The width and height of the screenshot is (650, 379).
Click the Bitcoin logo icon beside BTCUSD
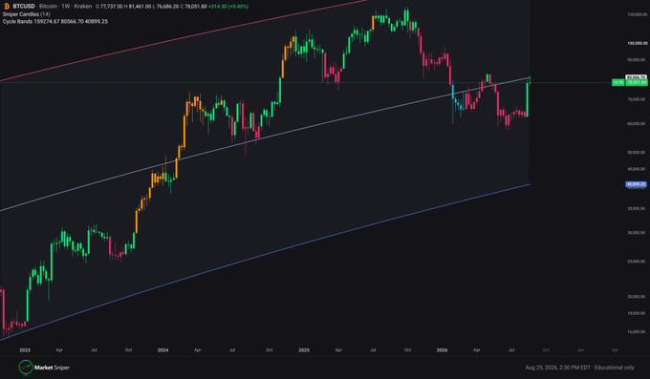pos(7,7)
